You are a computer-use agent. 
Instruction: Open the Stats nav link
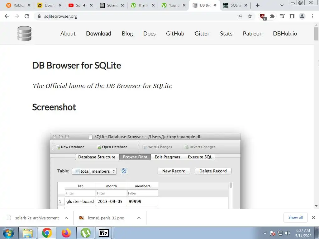226,34
